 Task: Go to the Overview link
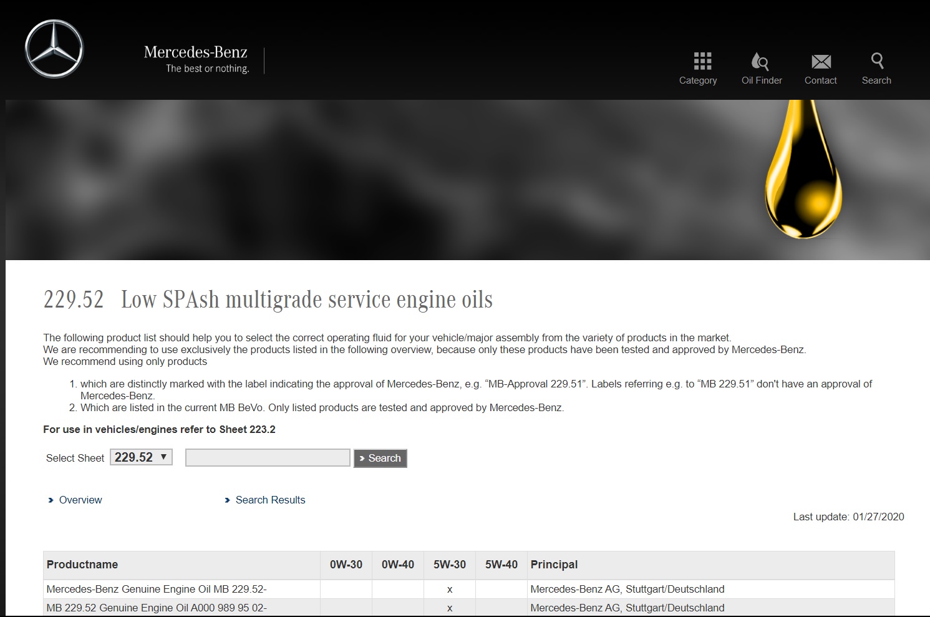80,500
